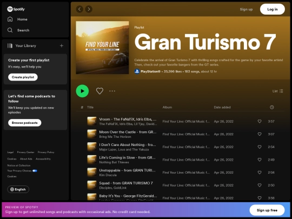Image resolution: width=292 pixels, height=219 pixels.
Task: Select Your Library label
Action: 26,45
